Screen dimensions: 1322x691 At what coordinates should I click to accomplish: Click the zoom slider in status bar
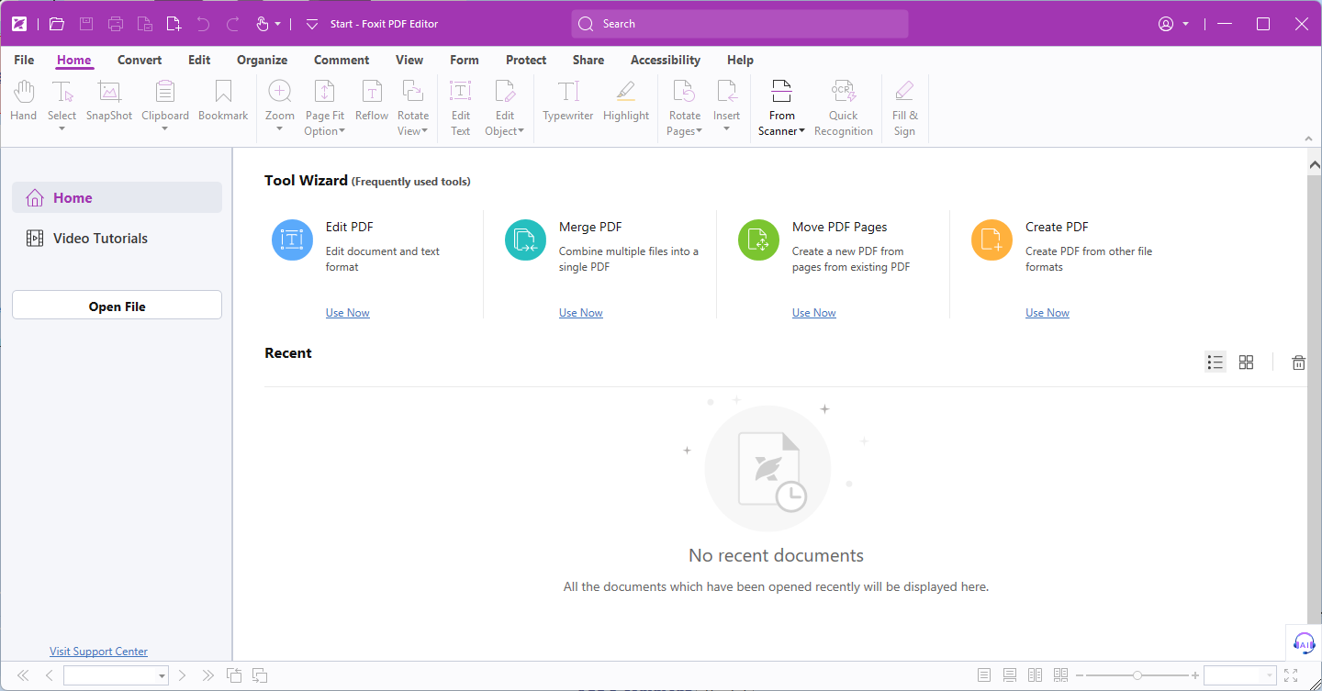point(1137,675)
